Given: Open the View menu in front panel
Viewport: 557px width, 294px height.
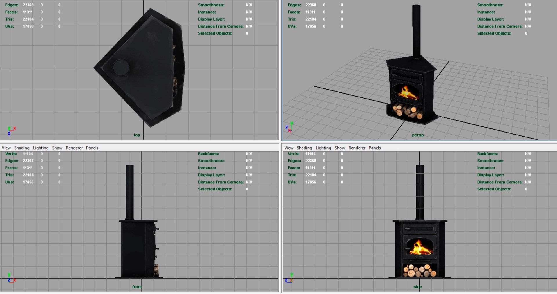Looking at the screenshot, I should pos(6,148).
